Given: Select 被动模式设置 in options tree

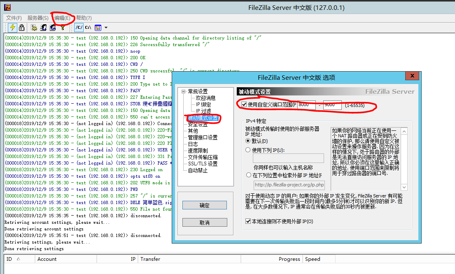Looking at the screenshot, I should coord(203,118).
